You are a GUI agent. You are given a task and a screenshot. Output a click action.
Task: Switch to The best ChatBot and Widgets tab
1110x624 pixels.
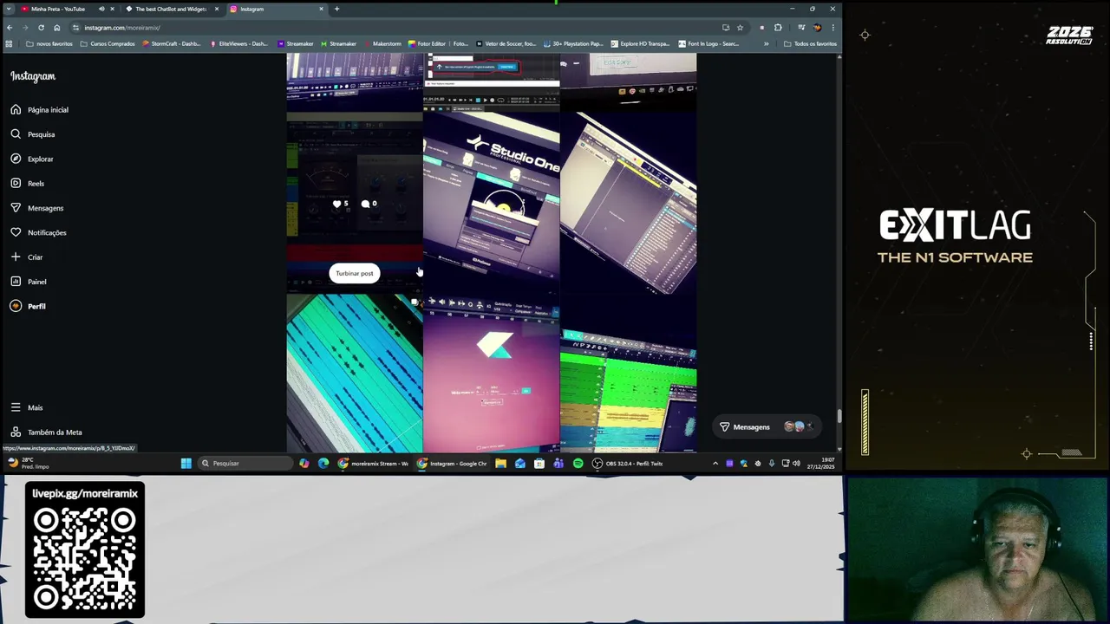tap(171, 9)
